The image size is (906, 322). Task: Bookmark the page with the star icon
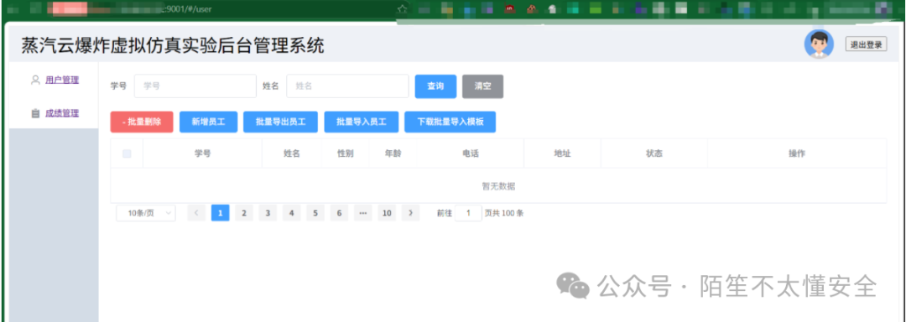[x=403, y=9]
